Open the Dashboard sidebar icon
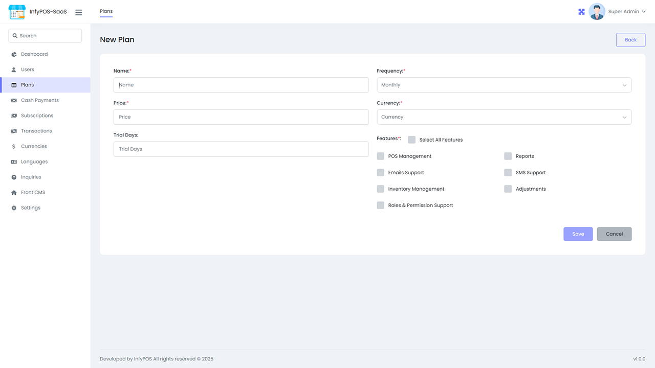 [12, 54]
